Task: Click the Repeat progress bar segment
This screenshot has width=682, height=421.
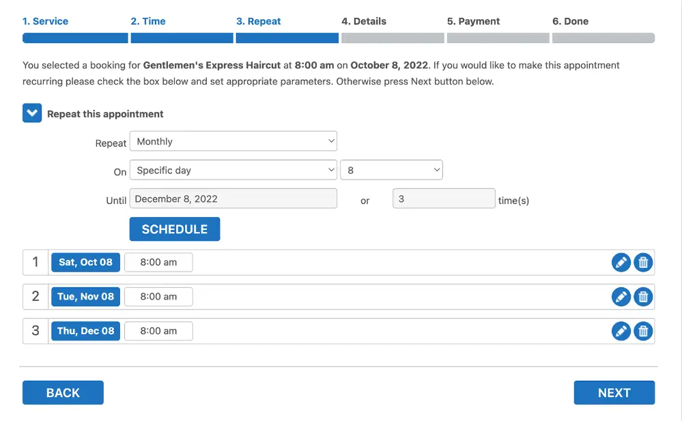Action: pos(287,38)
